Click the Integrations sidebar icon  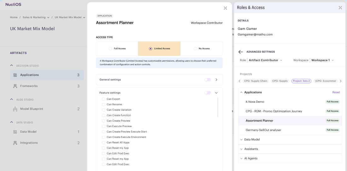point(15,143)
